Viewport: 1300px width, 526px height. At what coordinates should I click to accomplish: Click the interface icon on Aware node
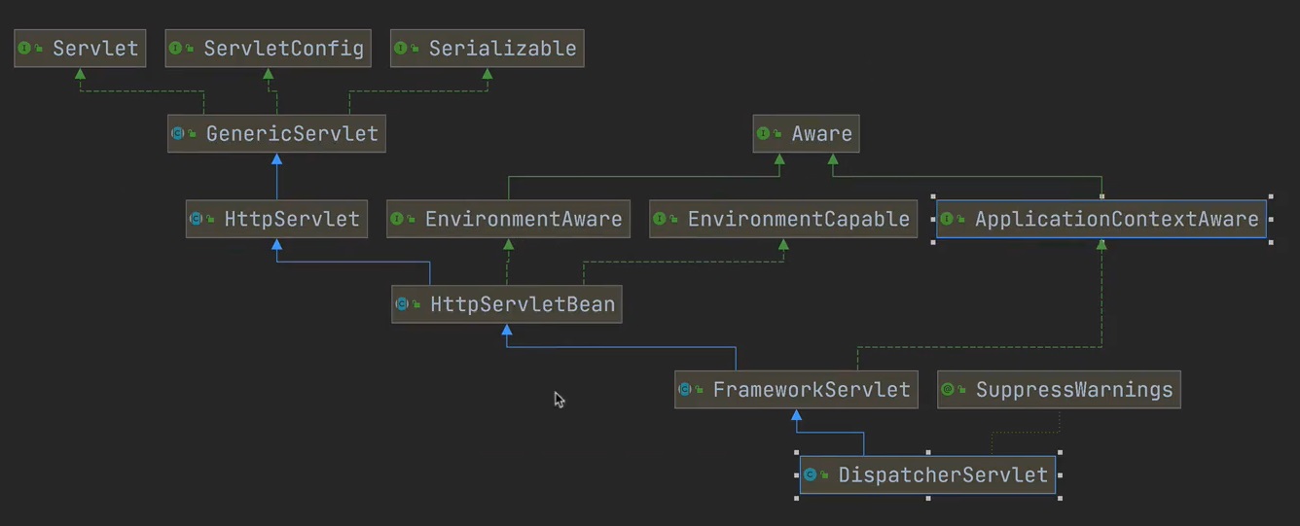pos(765,134)
